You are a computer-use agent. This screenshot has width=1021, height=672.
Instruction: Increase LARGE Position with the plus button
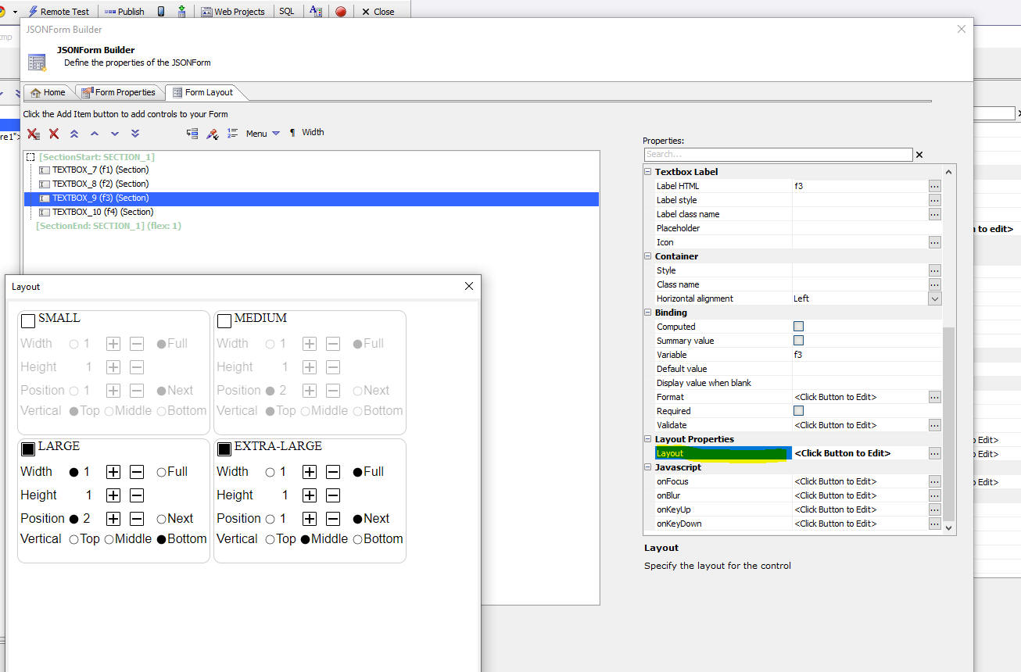pyautogui.click(x=113, y=519)
